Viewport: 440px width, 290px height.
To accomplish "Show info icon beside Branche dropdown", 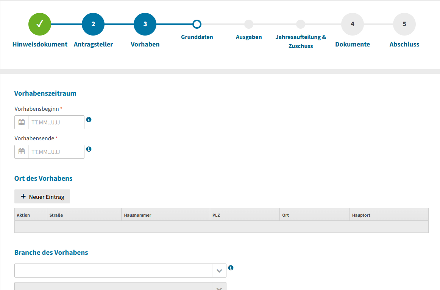I will point(231,268).
